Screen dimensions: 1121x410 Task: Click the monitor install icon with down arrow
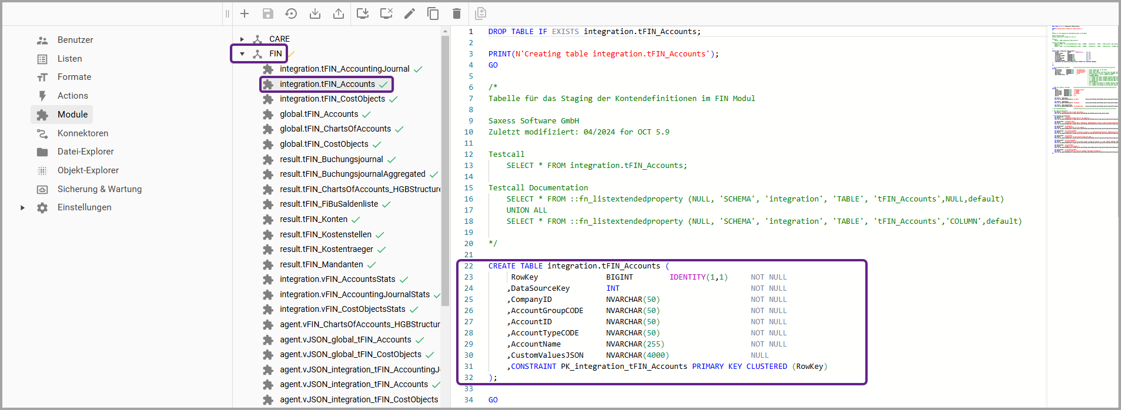coord(363,14)
